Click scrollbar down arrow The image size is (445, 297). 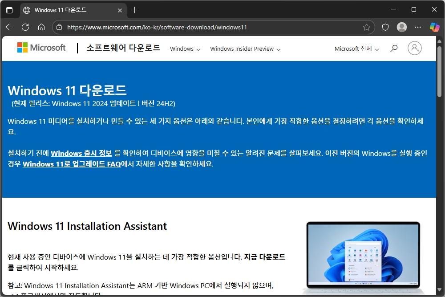[x=439, y=289]
